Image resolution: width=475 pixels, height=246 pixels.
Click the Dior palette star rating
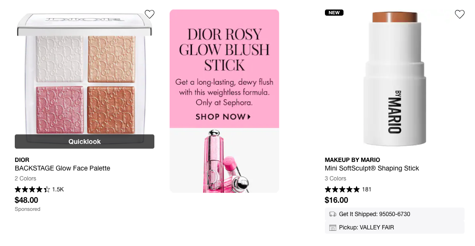coord(32,189)
